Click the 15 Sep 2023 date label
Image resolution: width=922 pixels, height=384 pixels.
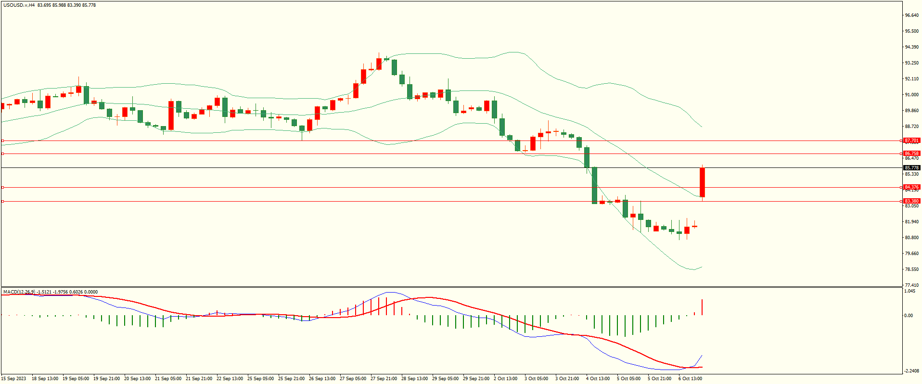[14, 379]
